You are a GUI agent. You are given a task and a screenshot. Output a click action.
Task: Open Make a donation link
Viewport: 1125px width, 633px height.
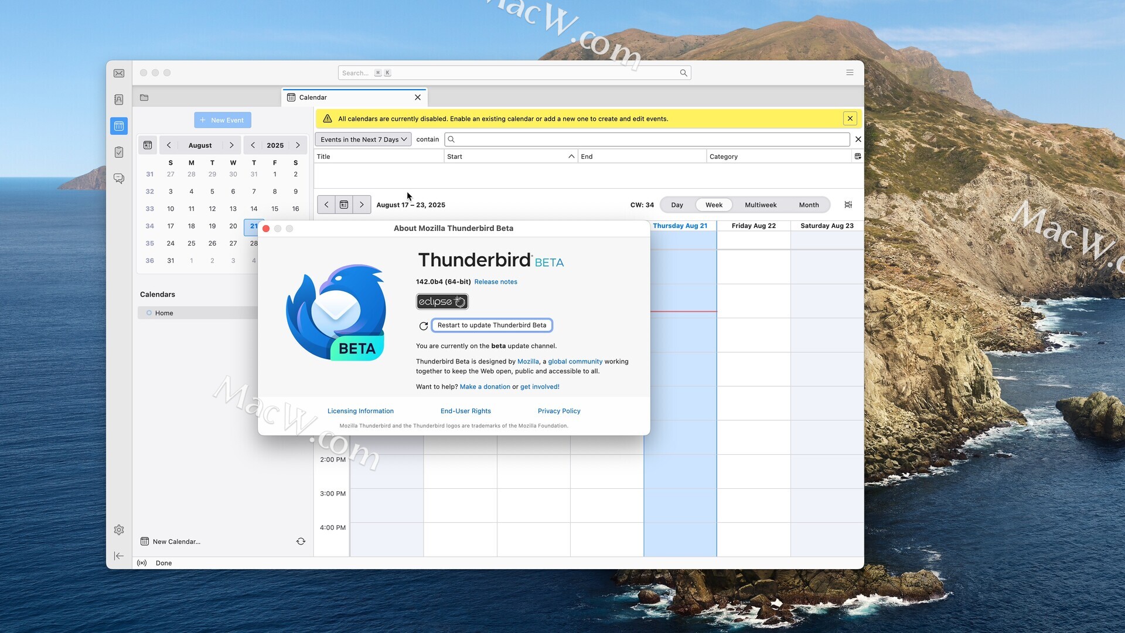tap(485, 387)
